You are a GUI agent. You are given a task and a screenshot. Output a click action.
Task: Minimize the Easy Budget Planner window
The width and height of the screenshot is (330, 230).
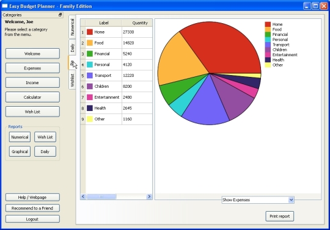[307, 6]
